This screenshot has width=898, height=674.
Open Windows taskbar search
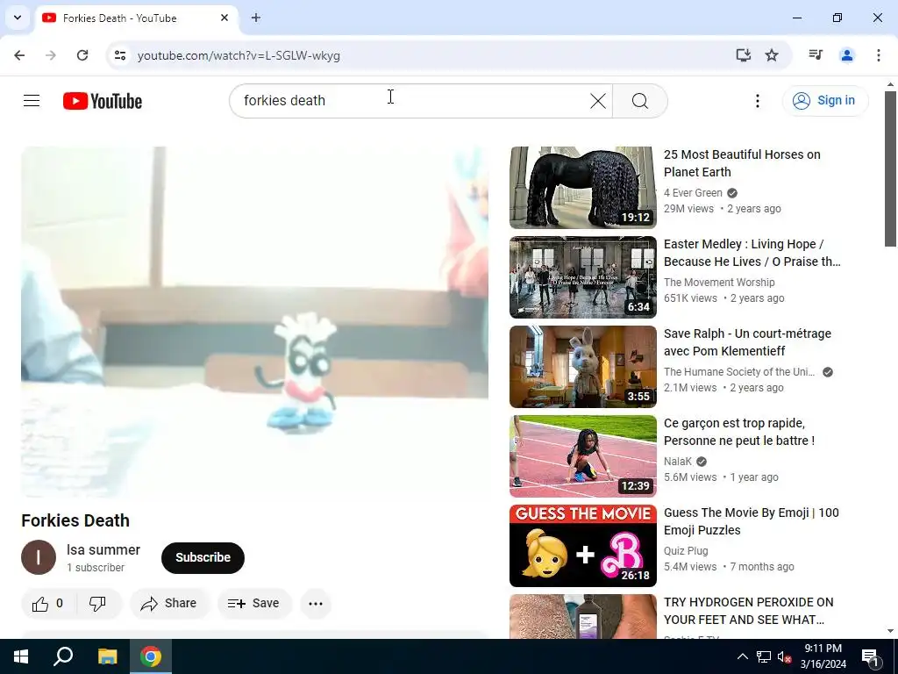coord(63,656)
